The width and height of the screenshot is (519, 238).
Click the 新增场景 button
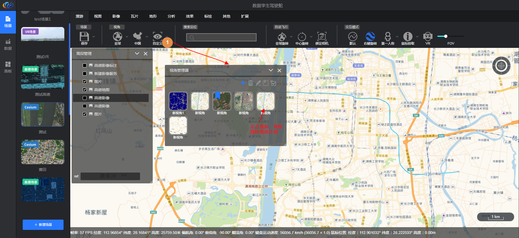[x=43, y=225]
